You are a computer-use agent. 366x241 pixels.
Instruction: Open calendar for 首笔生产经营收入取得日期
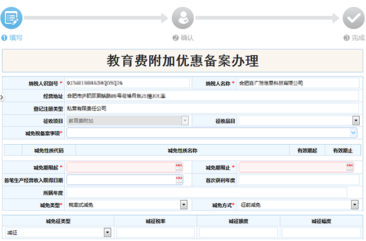(x=179, y=180)
